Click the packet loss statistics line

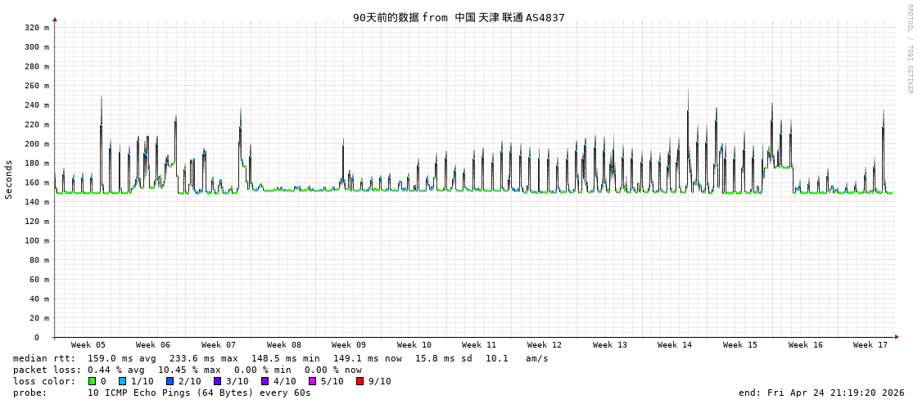[x=187, y=370]
